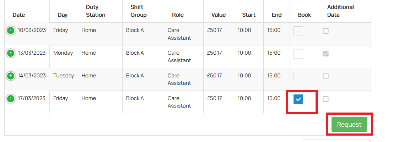409x142 pixels.
Task: Sort by the Shift Group column header
Action: point(139,11)
